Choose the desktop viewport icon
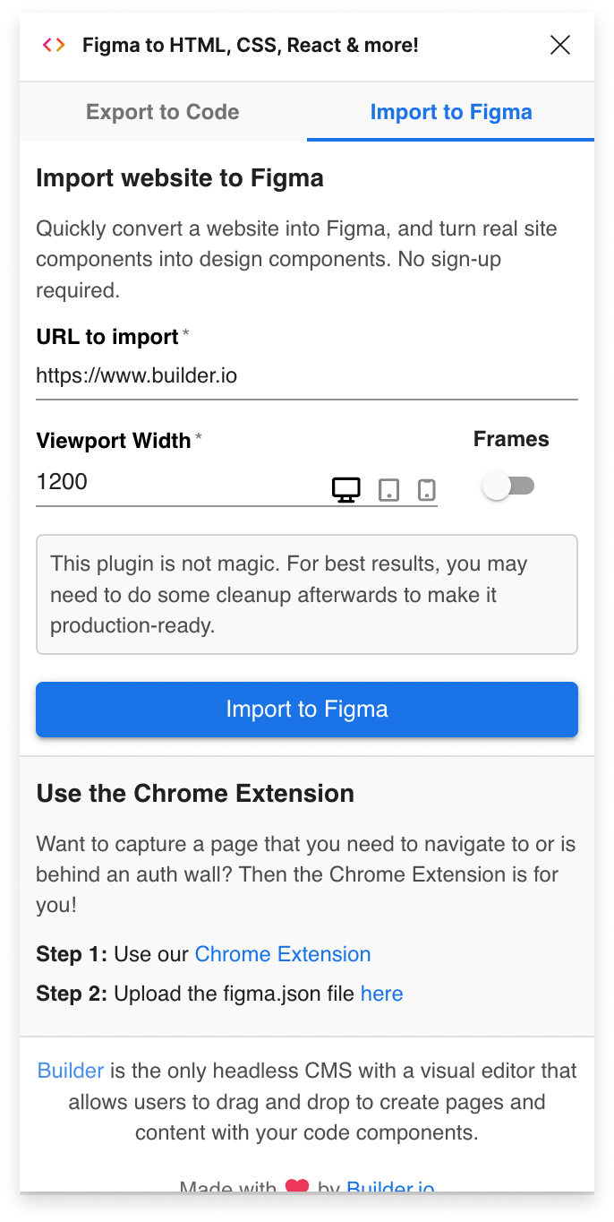 [346, 490]
